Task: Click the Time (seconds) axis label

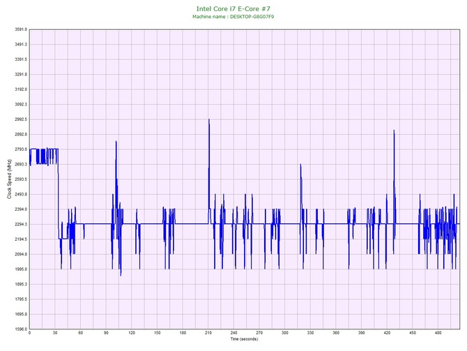Action: [244, 339]
